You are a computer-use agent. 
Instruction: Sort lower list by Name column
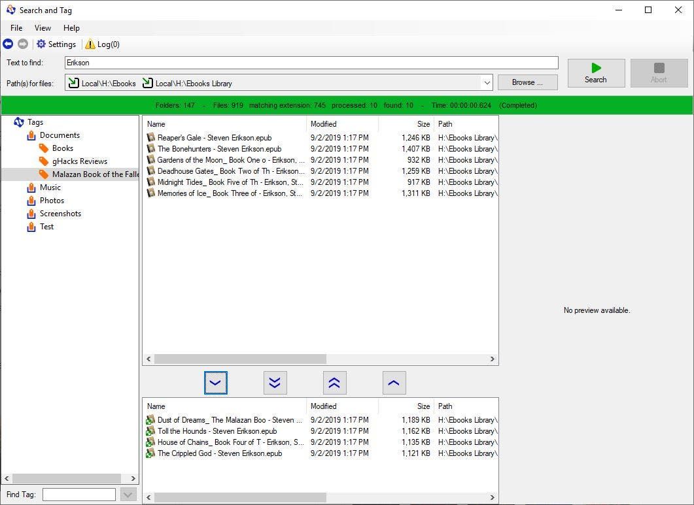(x=224, y=406)
